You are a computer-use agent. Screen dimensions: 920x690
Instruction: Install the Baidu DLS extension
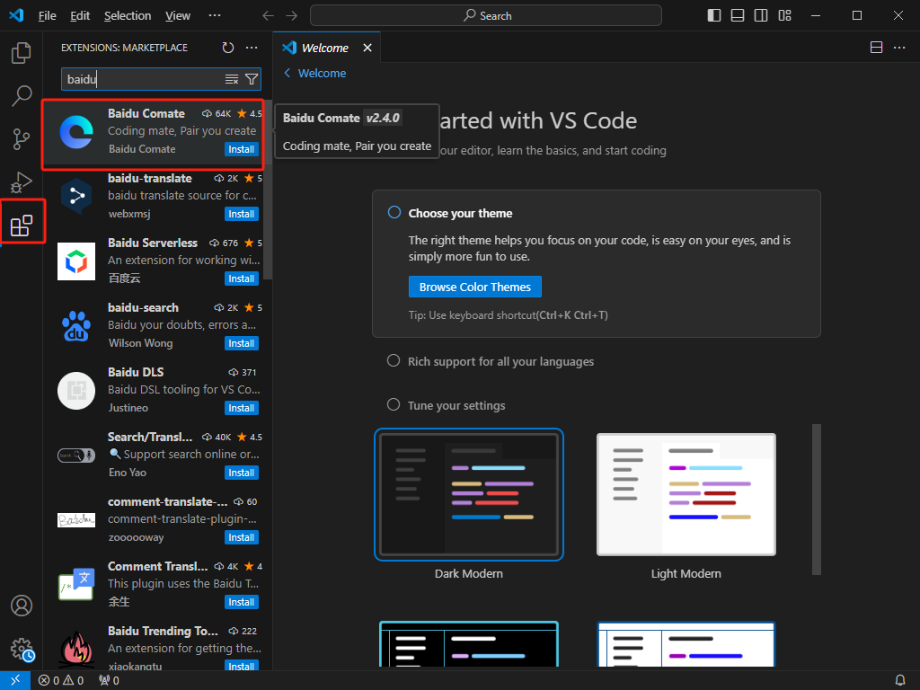pos(242,408)
